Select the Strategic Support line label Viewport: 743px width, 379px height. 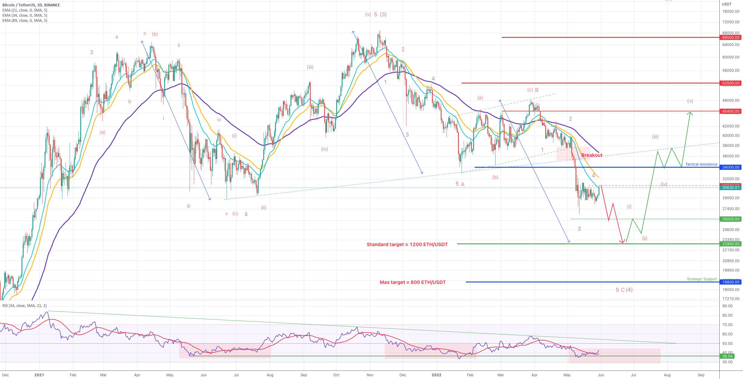pos(702,279)
